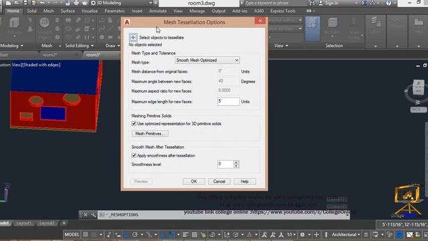
Task: Click the ViewCube in the viewport
Action: point(418,87)
